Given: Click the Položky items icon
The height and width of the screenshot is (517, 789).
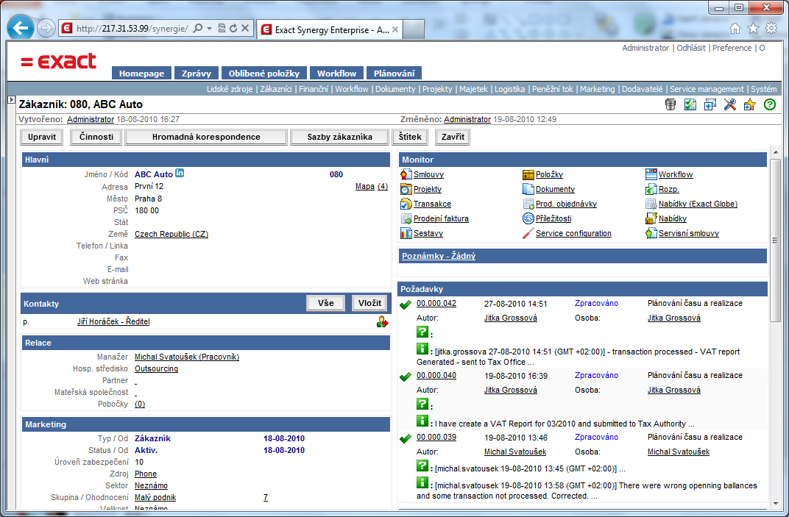Looking at the screenshot, I should [528, 174].
